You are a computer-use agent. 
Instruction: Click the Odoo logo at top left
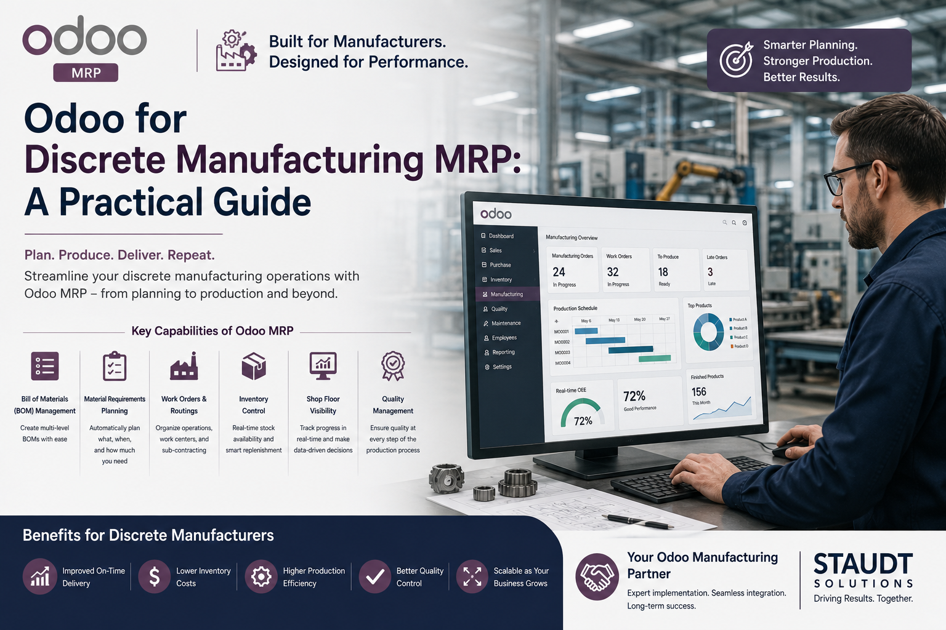[x=84, y=36]
